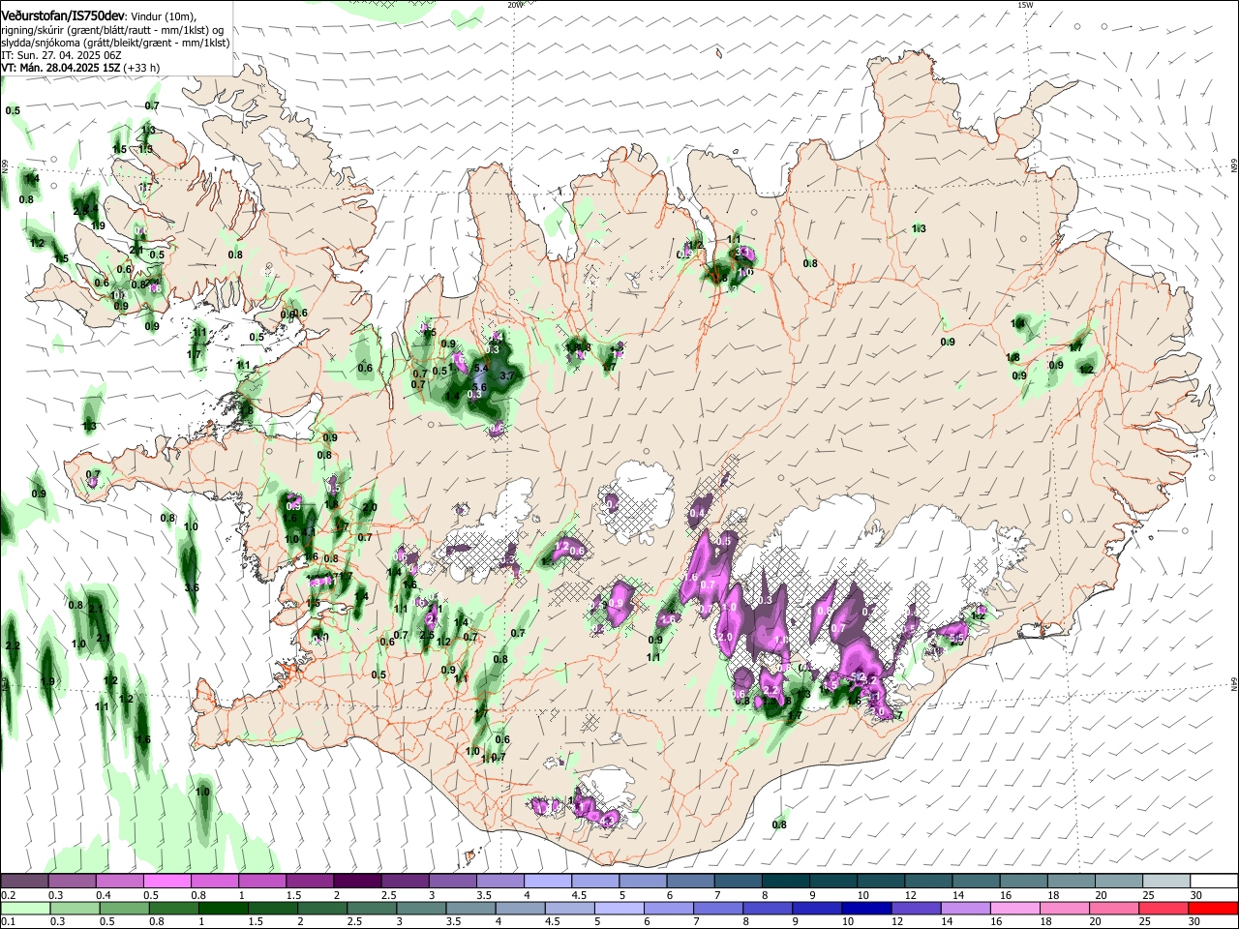
Task: Pick the darkest green swatch between 1 and 1.5
Action: [x=224, y=909]
